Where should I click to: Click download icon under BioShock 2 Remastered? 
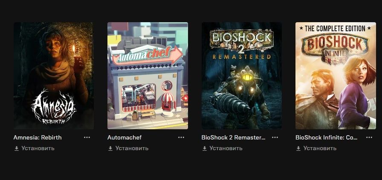pos(205,148)
